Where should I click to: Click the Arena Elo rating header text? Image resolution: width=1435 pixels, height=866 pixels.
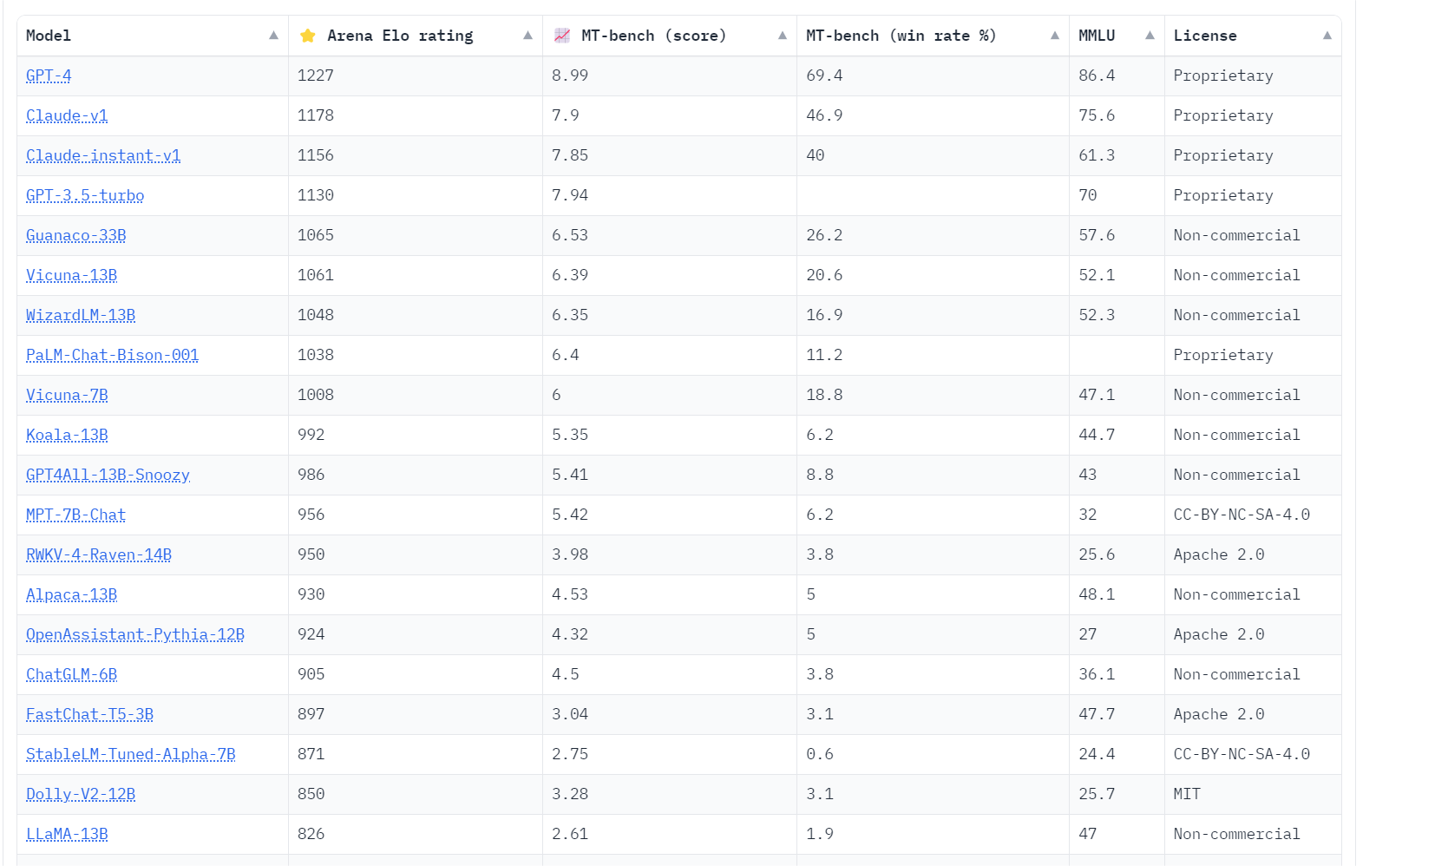click(400, 36)
